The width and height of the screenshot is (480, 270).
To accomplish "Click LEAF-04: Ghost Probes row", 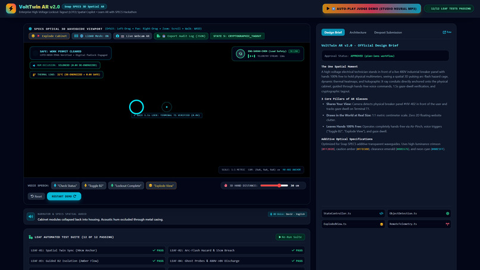I will coord(236,261).
